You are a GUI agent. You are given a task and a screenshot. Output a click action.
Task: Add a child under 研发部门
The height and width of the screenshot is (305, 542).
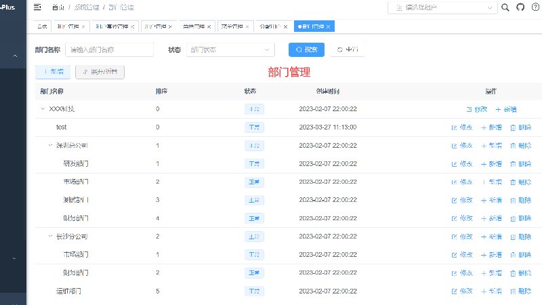click(x=491, y=164)
